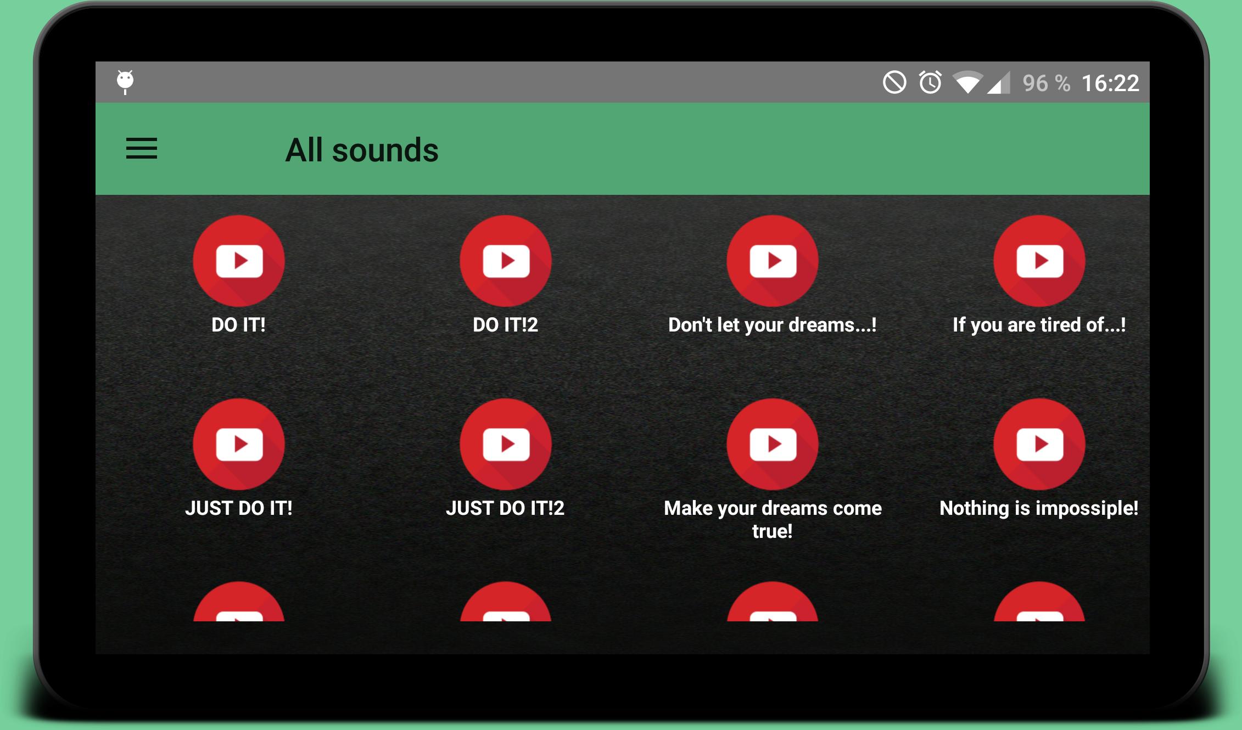Click the "Don't let your dreams...!" label
The width and height of the screenshot is (1242, 730).
point(773,325)
